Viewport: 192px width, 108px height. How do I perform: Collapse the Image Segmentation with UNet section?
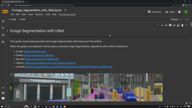pyautogui.click(x=7, y=31)
